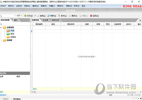This screenshot has height=100, width=142.
Task: Open bottom tab list dropdown arrow
Action: (x=138, y=98)
